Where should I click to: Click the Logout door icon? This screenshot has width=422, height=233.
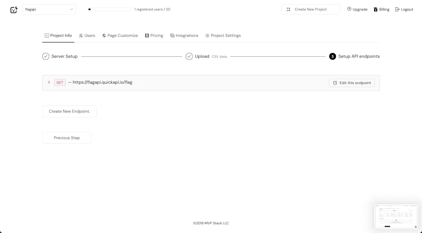[397, 9]
